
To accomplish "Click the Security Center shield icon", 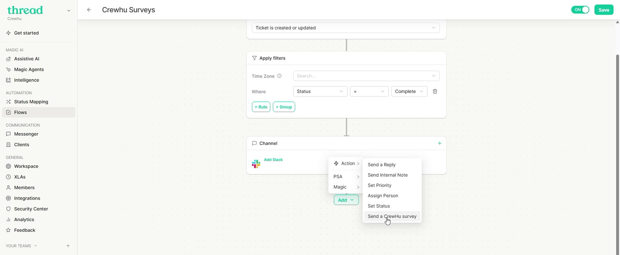I will pyautogui.click(x=9, y=209).
